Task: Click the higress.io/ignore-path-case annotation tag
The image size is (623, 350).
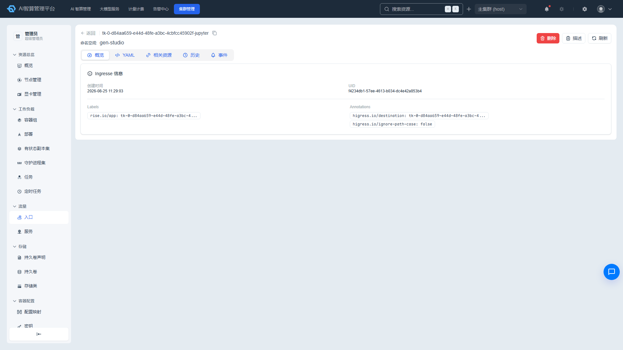Action: click(392, 124)
